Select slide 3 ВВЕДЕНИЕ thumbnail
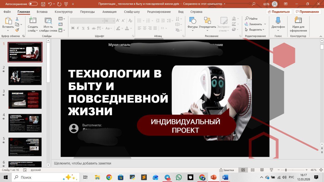Image resolution: width=324 pixels, height=182 pixels. (25, 99)
